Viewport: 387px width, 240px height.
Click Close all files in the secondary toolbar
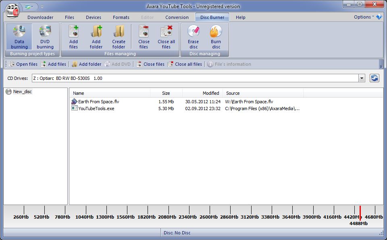coord(185,64)
